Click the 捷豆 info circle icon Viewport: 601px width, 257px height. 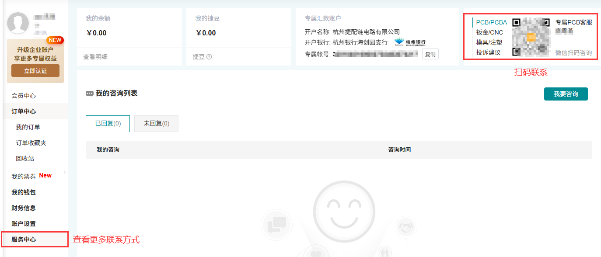[209, 57]
